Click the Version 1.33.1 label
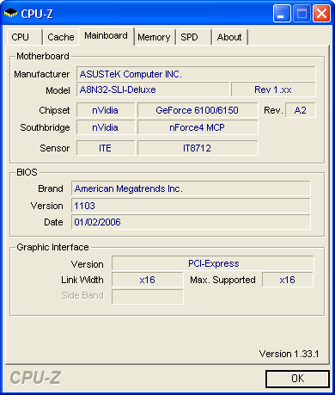 pyautogui.click(x=289, y=354)
